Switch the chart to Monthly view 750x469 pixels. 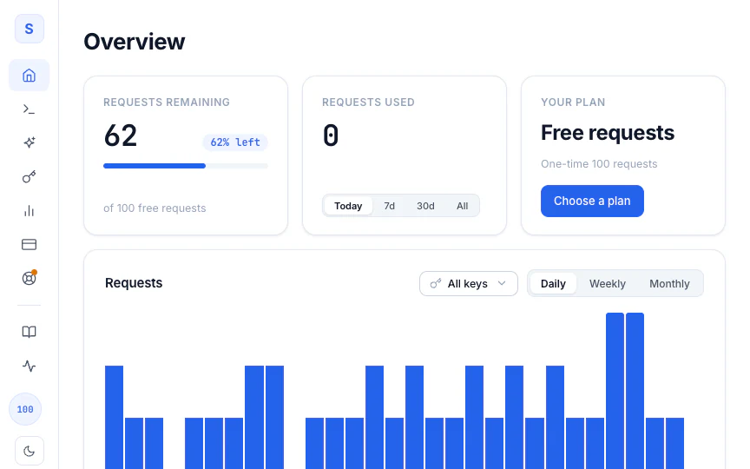tap(669, 284)
